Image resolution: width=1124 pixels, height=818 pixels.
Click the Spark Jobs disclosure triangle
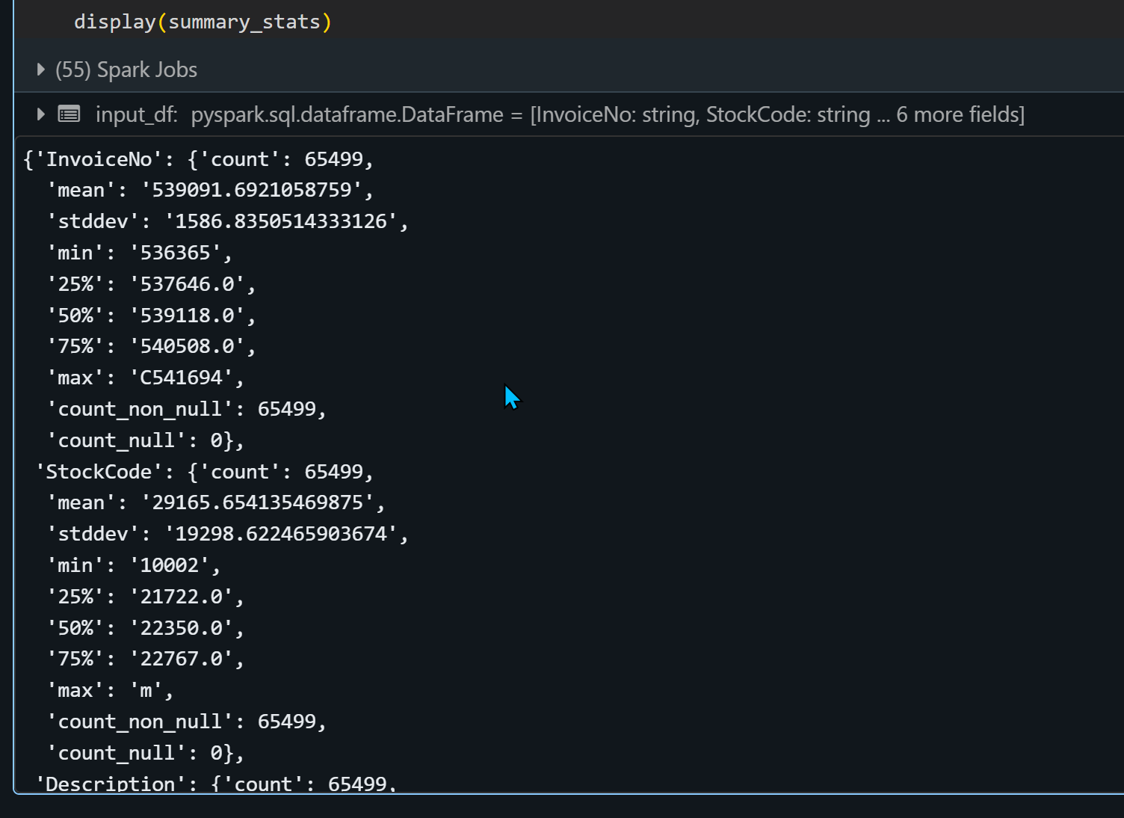pyautogui.click(x=40, y=69)
